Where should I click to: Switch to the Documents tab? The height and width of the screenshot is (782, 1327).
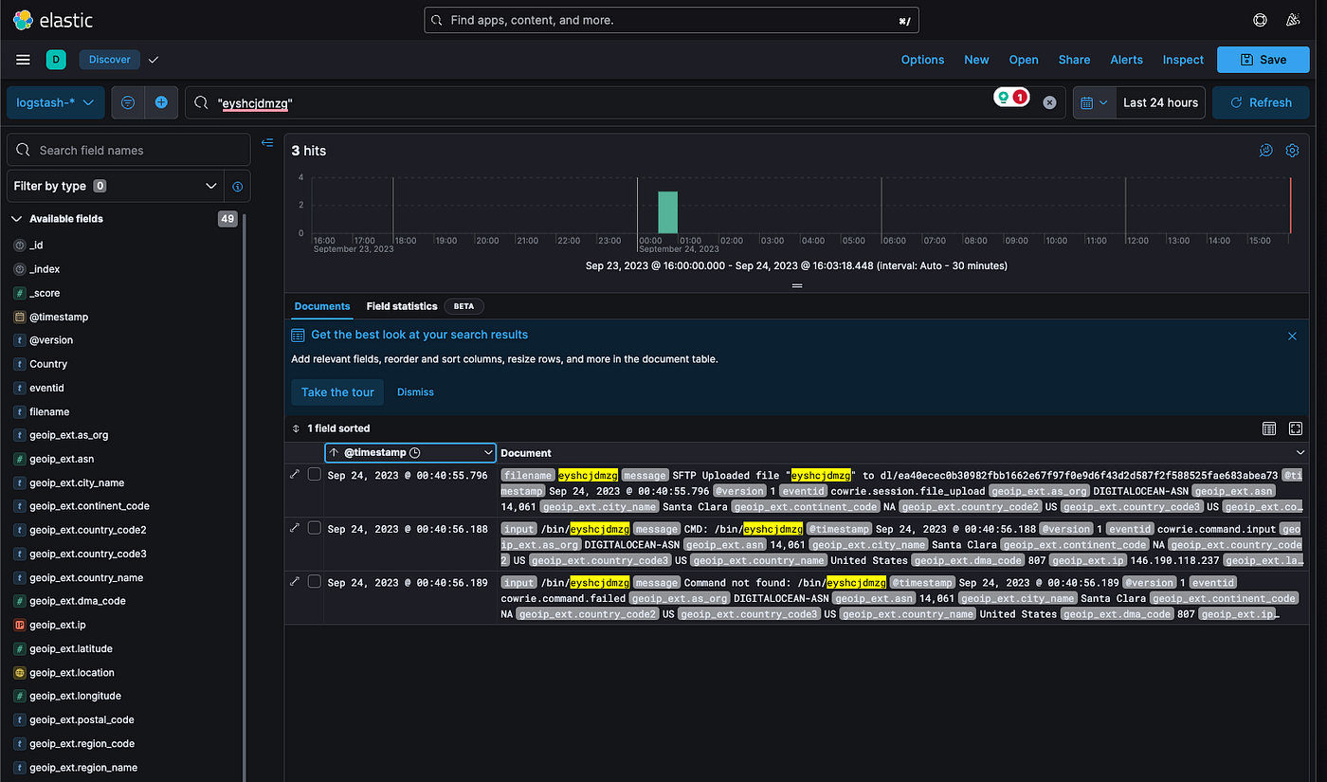click(322, 307)
